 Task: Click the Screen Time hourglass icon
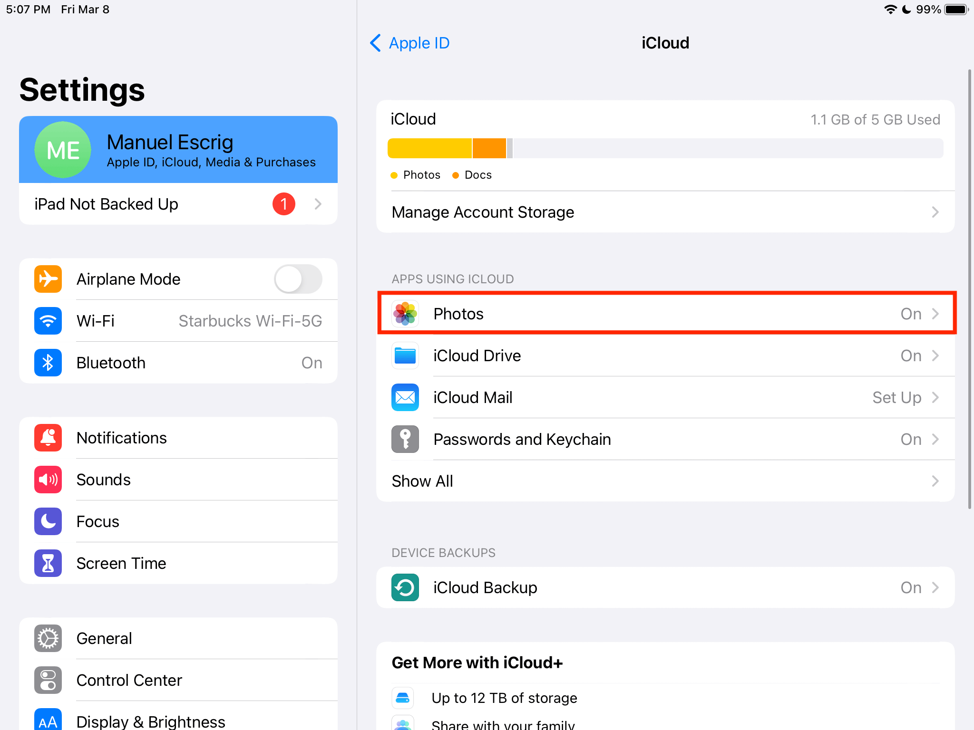pyautogui.click(x=48, y=563)
